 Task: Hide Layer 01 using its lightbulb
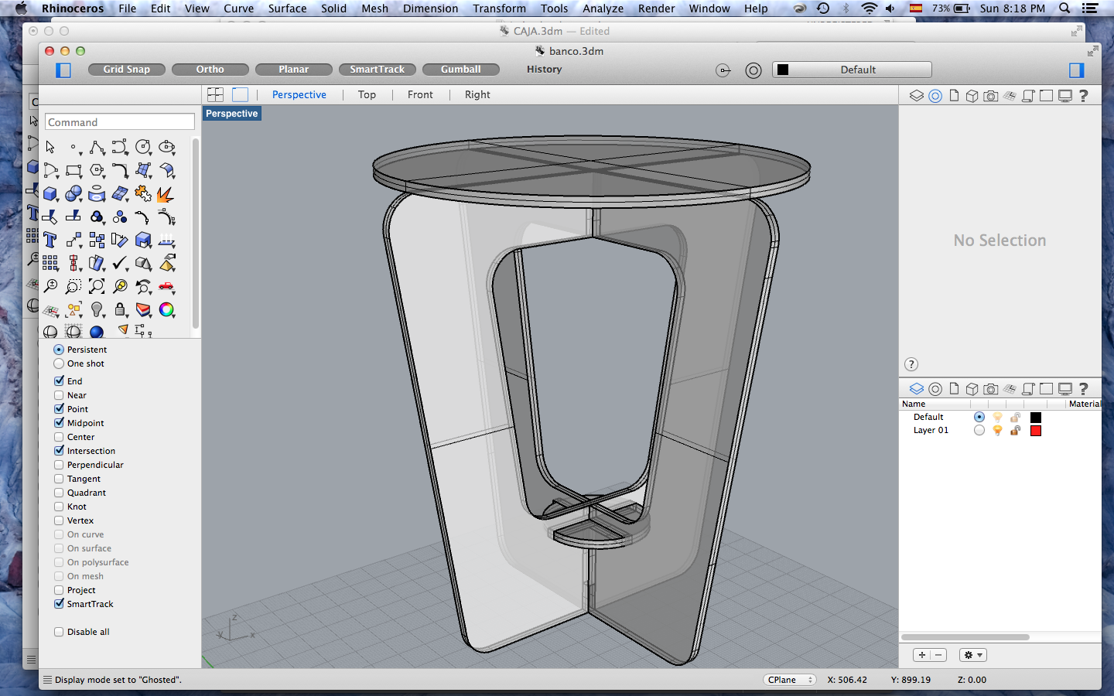coord(997,431)
